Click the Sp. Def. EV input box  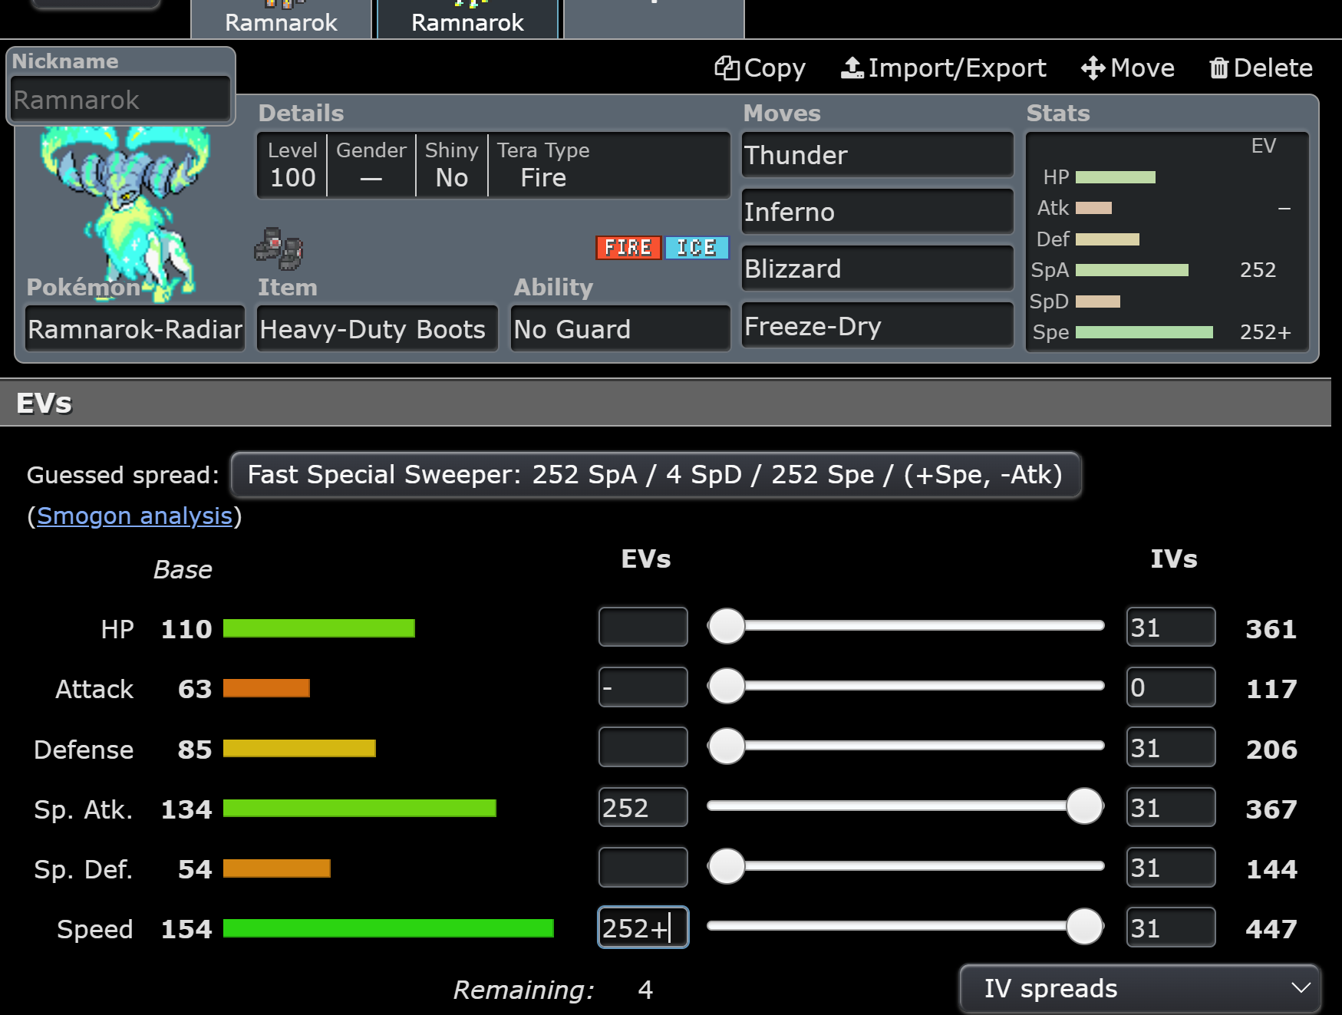click(x=643, y=867)
